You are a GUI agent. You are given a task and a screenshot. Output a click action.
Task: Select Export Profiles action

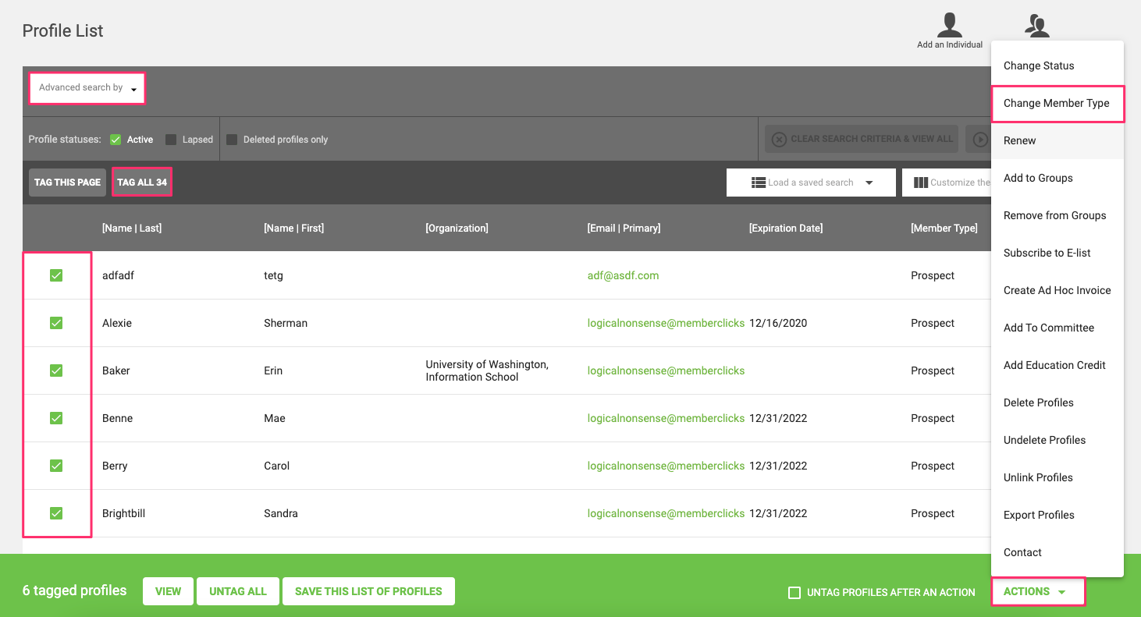[1057, 515]
